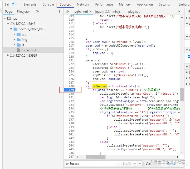Image resolution: width=190 pixels, height=169 pixels.
Task: Switch to the Elements panel tab
Action: [30, 4]
